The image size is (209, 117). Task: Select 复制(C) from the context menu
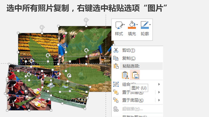click(129, 58)
